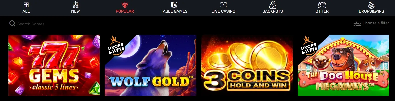The width and height of the screenshot is (395, 101).
Task: Click the Other gamepad icon
Action: tap(322, 5)
